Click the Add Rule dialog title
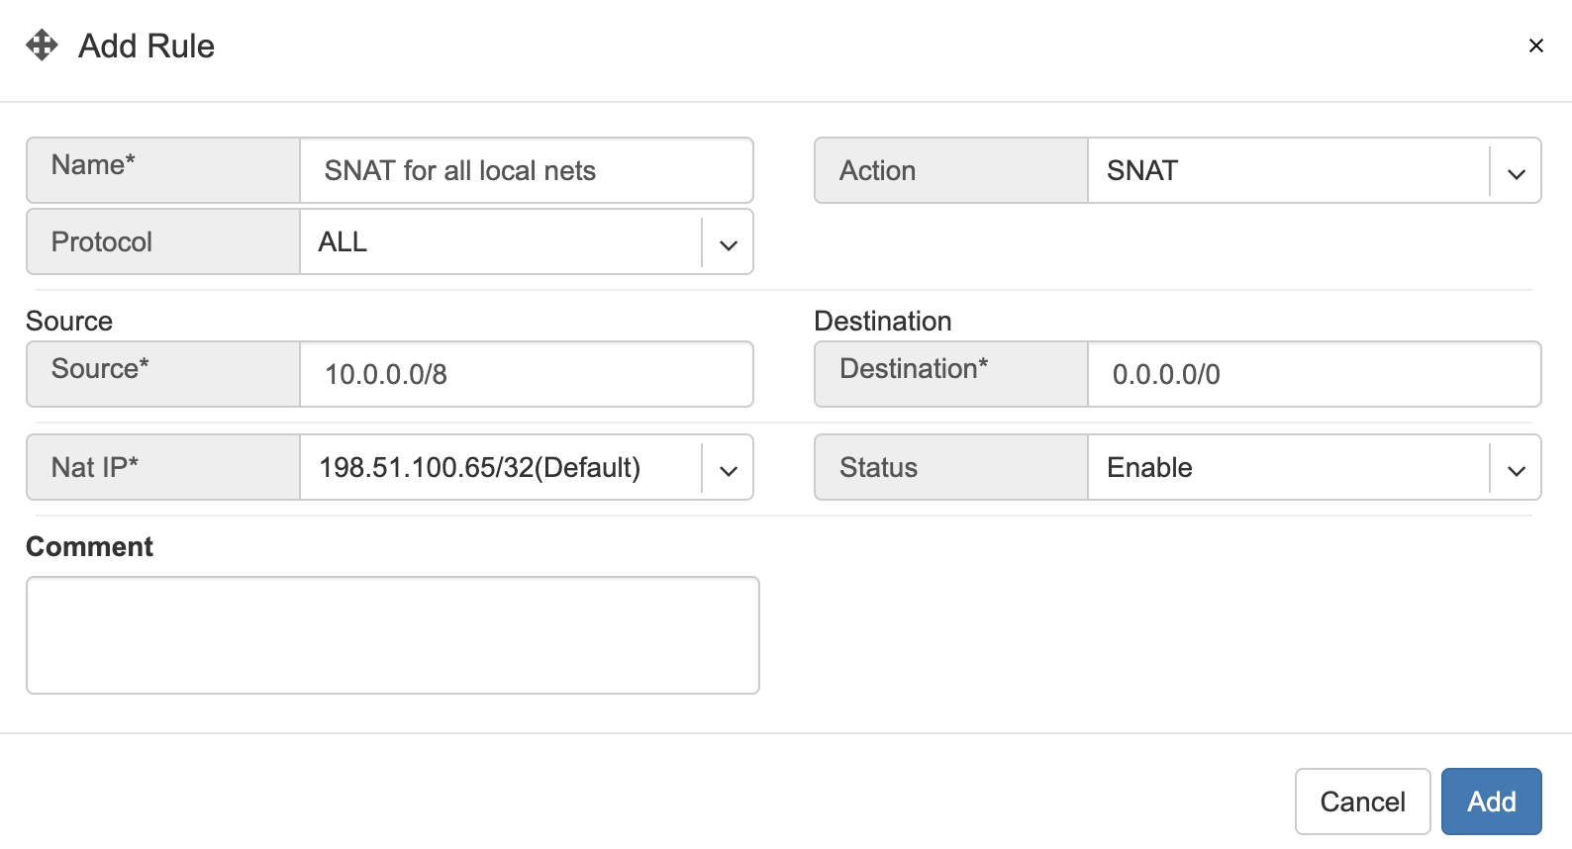Viewport: 1572px width, 849px height. (147, 47)
